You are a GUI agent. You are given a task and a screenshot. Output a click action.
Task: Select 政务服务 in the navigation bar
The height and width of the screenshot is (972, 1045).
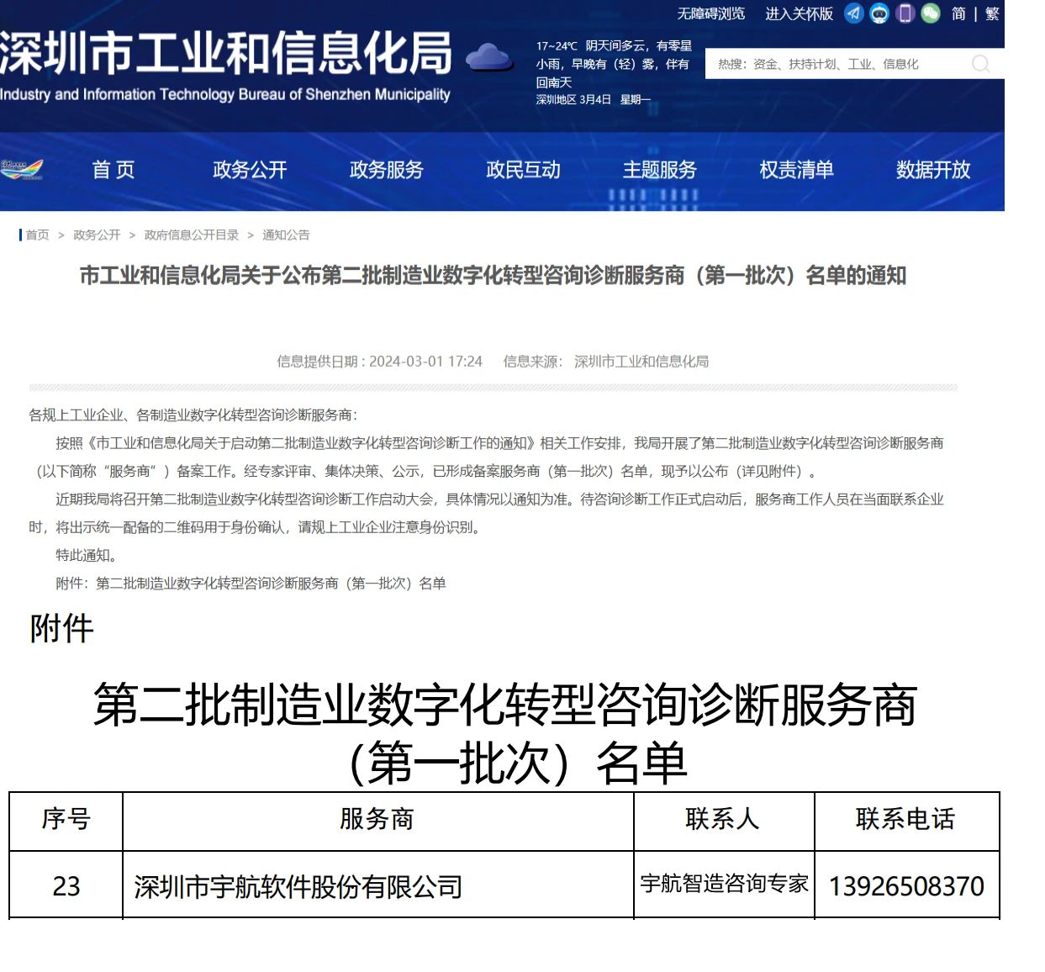point(387,170)
